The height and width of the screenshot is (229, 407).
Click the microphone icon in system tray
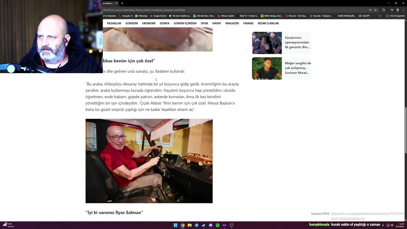[x=383, y=225]
